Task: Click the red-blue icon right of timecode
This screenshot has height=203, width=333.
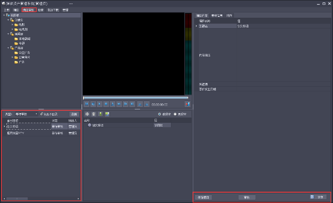Action: tap(187, 104)
